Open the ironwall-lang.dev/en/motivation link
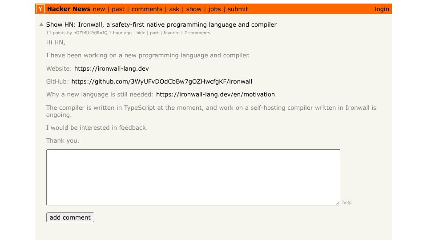427x240 pixels. 215,94
